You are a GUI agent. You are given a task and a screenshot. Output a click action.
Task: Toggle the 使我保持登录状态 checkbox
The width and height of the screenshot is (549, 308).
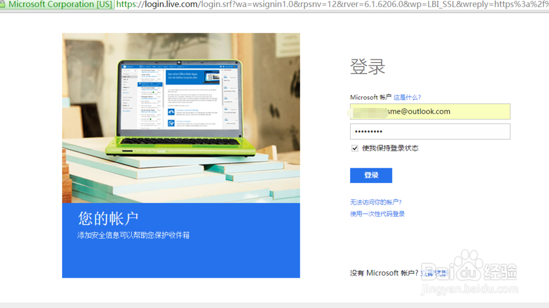pos(355,148)
